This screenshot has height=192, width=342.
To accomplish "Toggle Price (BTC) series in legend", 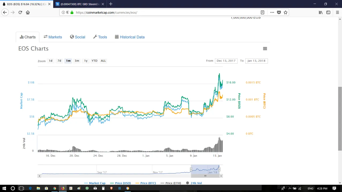I will point(146,183).
